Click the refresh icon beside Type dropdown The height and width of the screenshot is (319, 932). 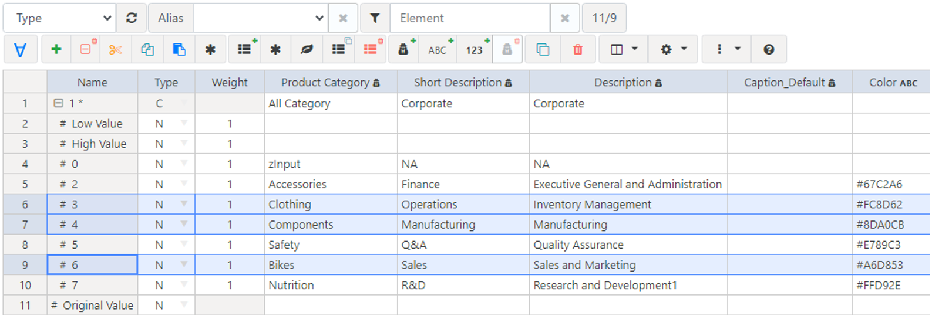pyautogui.click(x=132, y=18)
